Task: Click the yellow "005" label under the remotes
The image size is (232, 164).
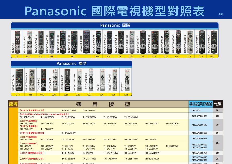Action: click(x=73, y=56)
